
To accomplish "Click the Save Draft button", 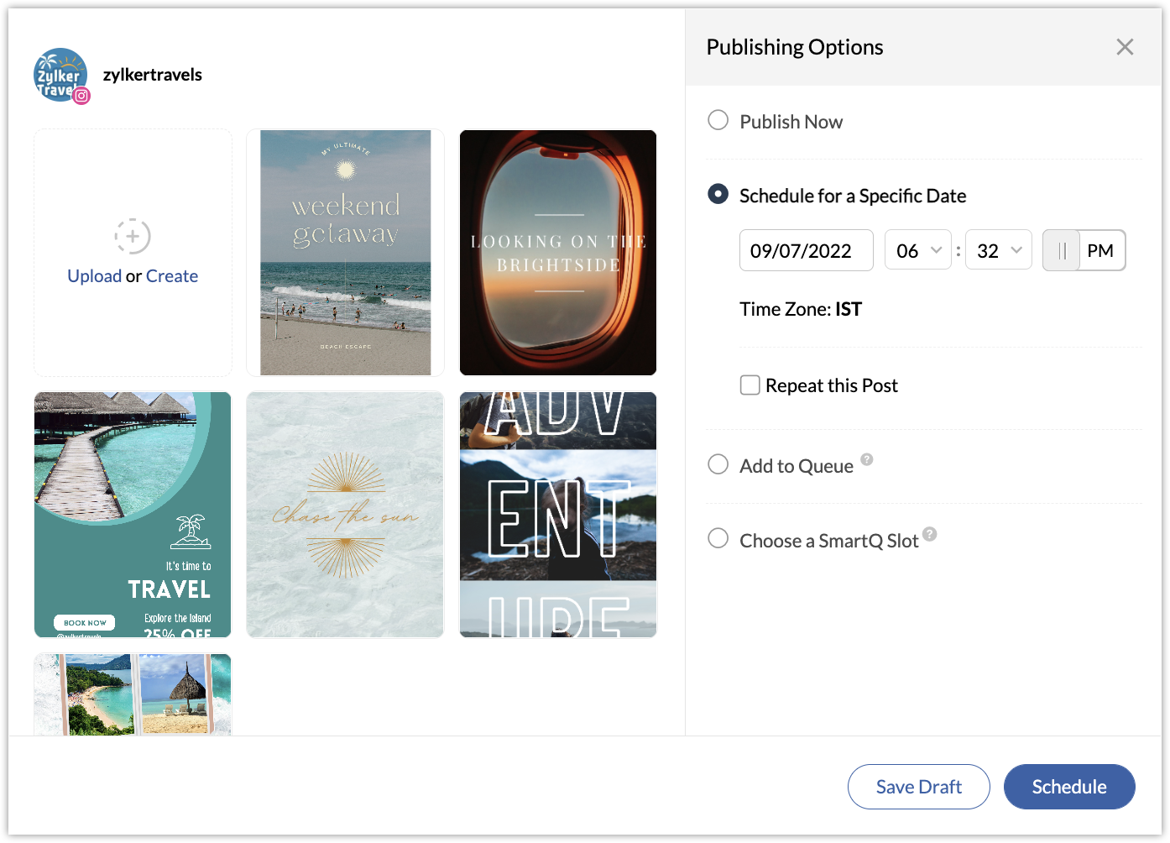I will pyautogui.click(x=919, y=787).
